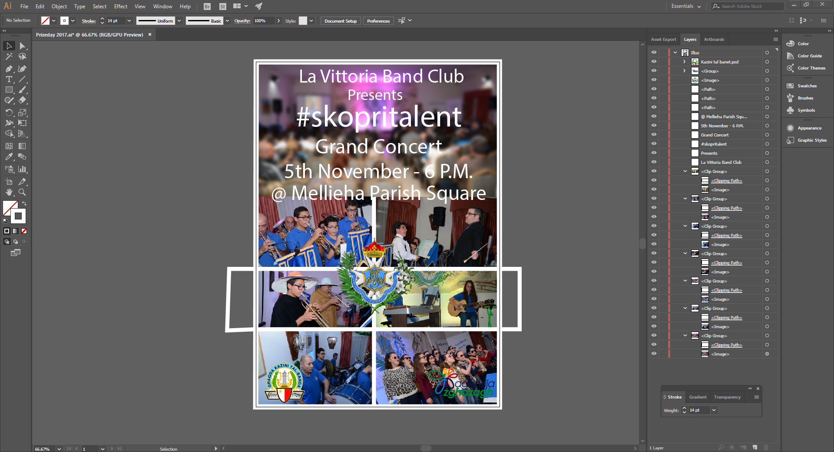The height and width of the screenshot is (452, 834).
Task: Open the zoom level dropdown in status bar
Action: point(59,449)
